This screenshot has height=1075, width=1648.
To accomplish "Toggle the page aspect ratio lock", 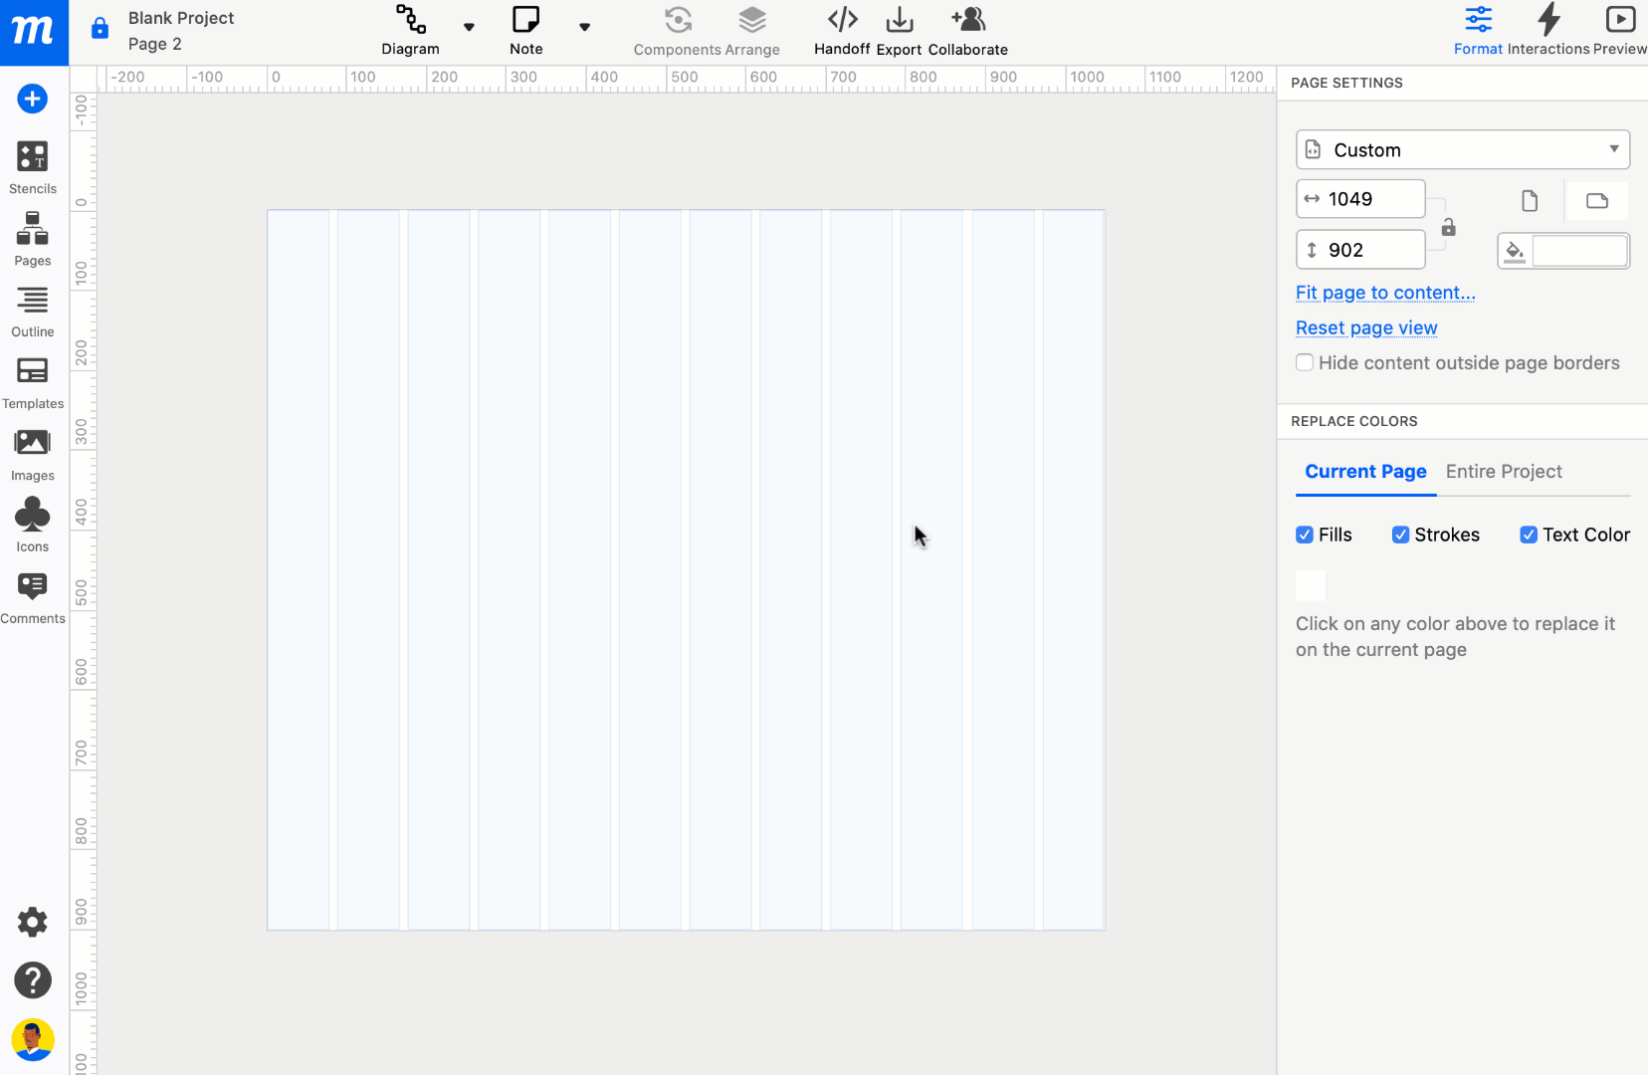I will (x=1449, y=227).
